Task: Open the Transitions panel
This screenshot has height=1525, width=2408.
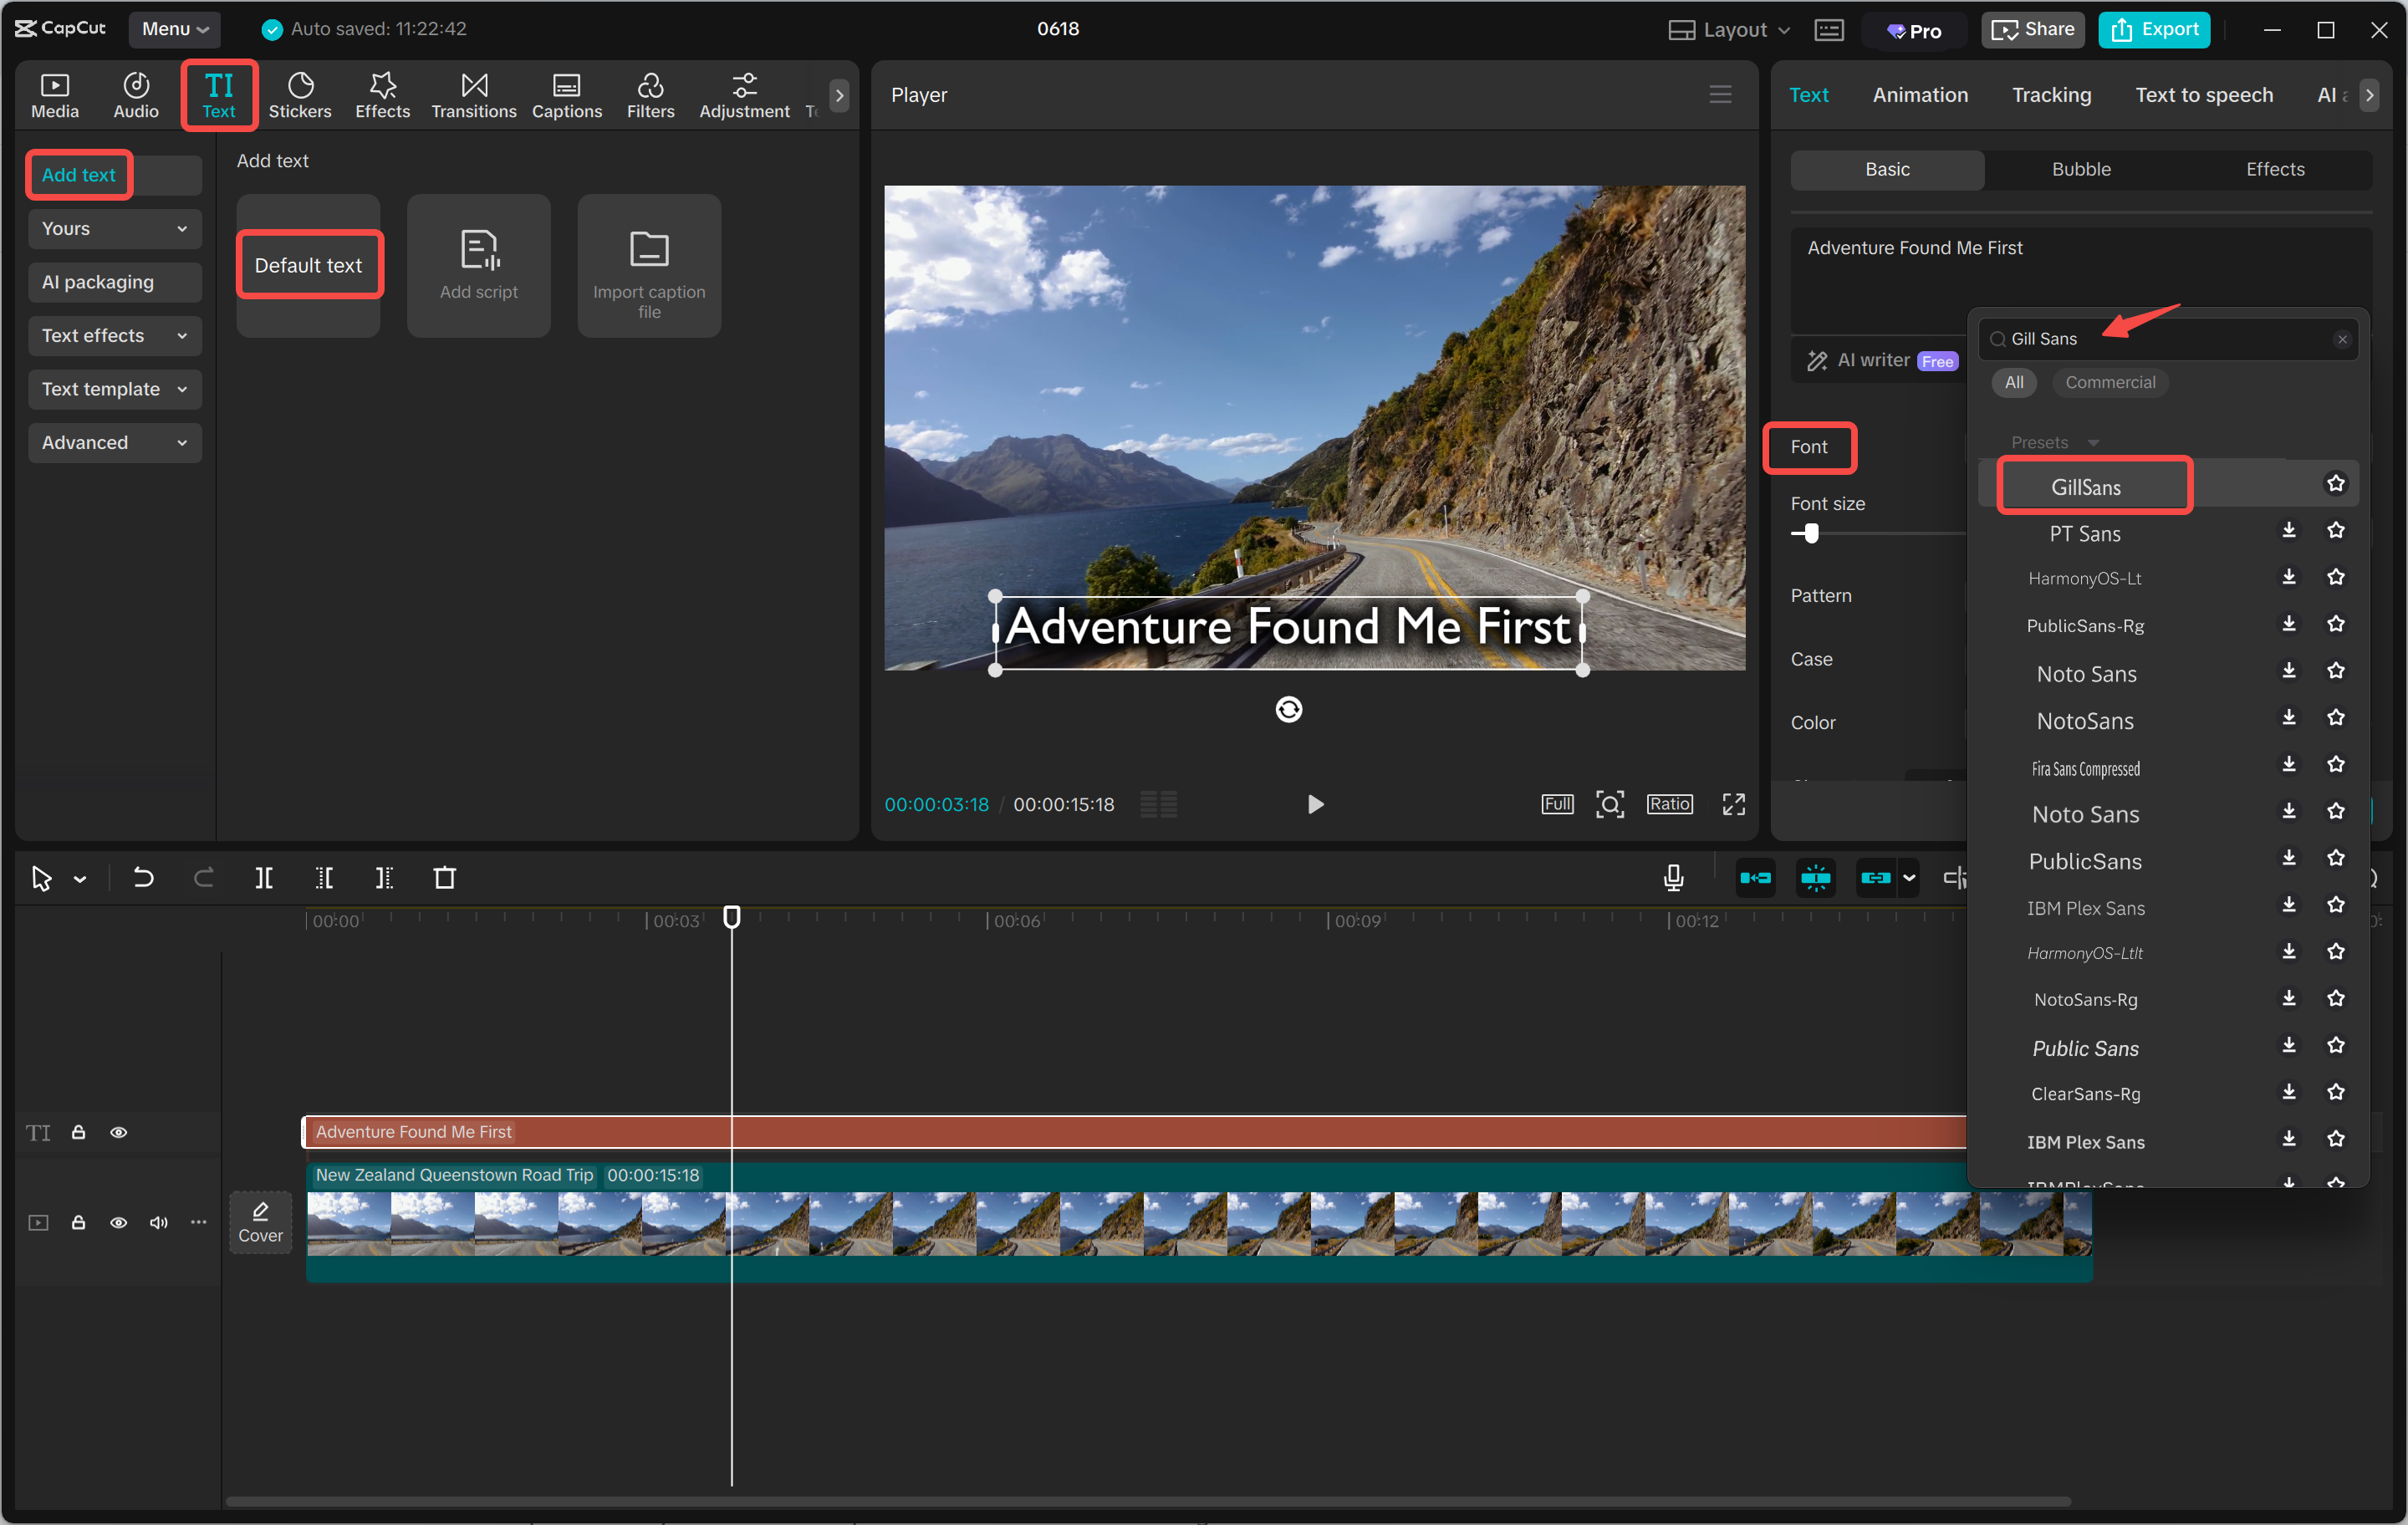Action: 473,96
